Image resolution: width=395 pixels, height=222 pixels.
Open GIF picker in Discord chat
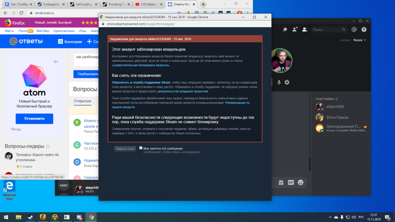pyautogui.click(x=291, y=183)
